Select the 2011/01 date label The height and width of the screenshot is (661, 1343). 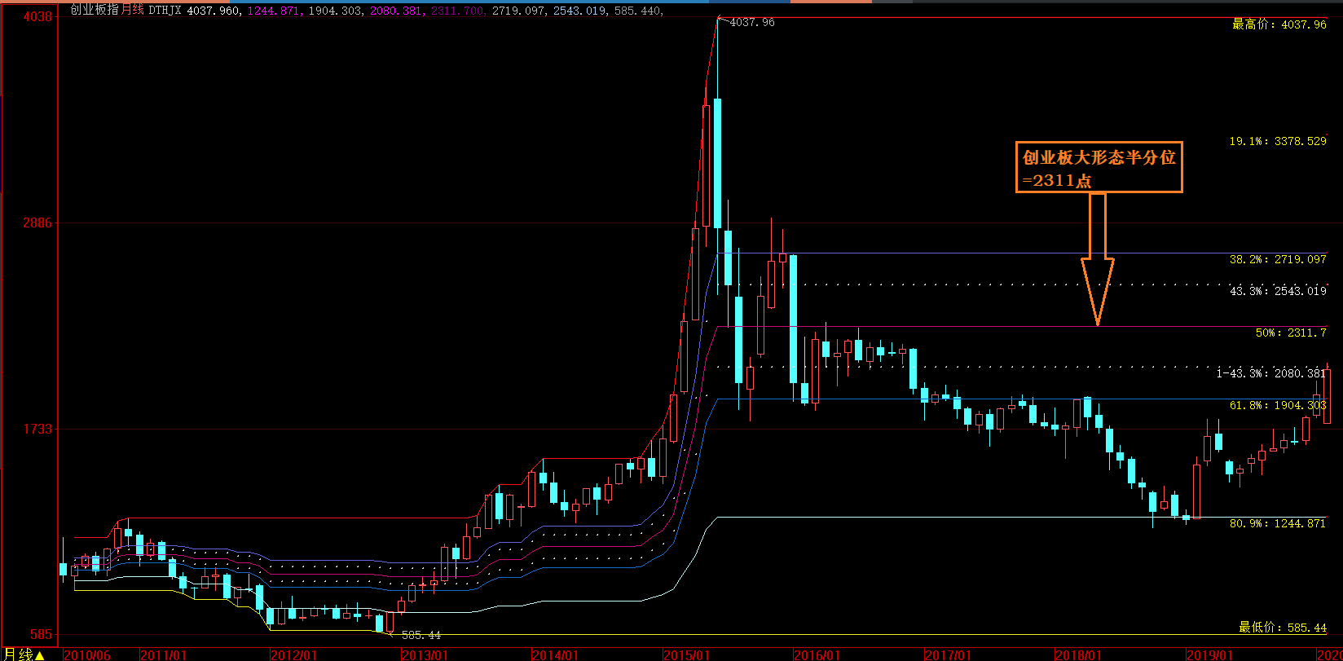164,655
